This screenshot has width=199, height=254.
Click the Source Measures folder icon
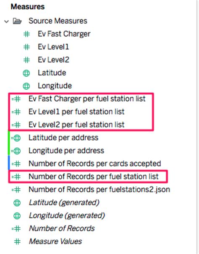tap(17, 21)
